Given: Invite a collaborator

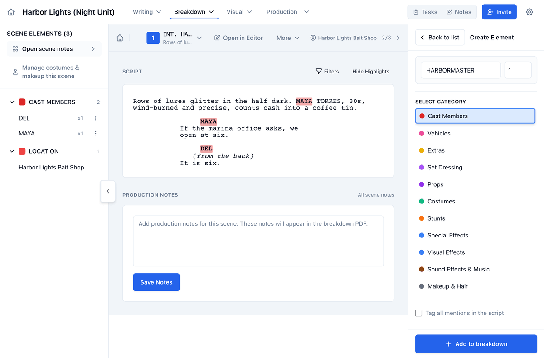Looking at the screenshot, I should [499, 12].
